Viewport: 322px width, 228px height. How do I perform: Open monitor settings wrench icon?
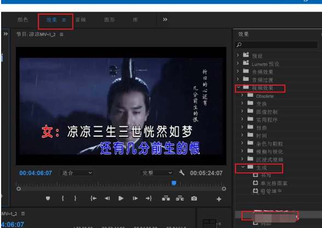182,173
